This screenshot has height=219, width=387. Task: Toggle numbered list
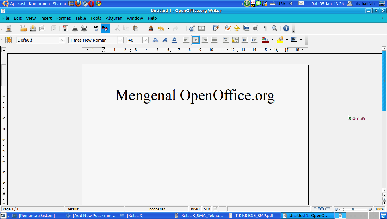[226, 40]
